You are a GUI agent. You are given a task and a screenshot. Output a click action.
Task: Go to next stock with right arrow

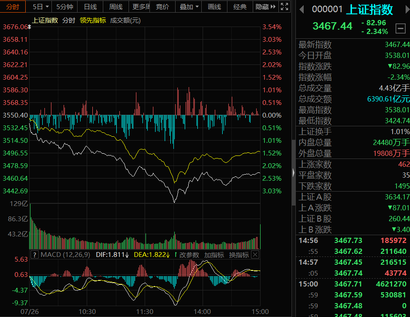(x=407, y=10)
